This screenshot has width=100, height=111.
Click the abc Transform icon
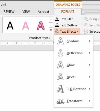[60, 101]
